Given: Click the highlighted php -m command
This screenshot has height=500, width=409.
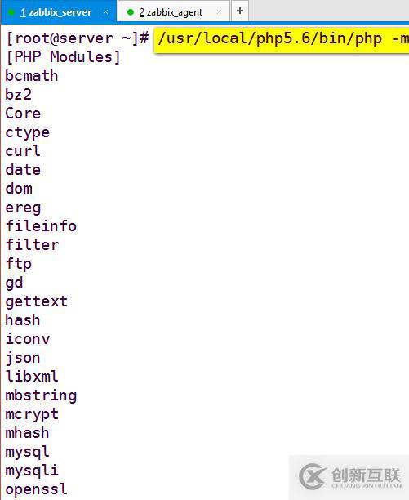Looking at the screenshot, I should [x=282, y=39].
